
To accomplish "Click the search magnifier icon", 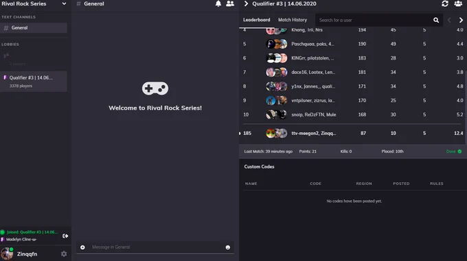I will tap(436, 20).
